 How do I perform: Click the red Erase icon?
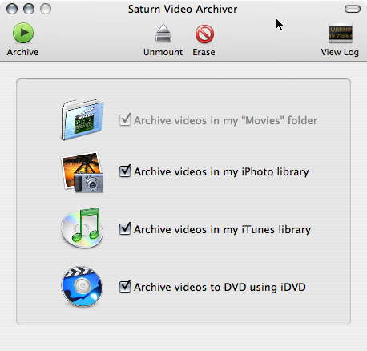[204, 34]
